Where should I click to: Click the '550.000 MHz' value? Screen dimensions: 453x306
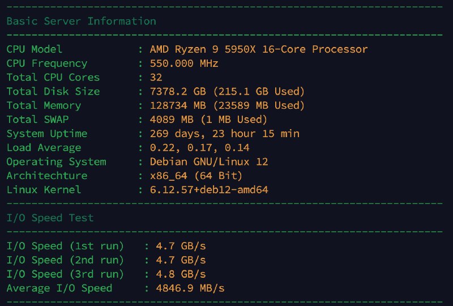point(184,63)
